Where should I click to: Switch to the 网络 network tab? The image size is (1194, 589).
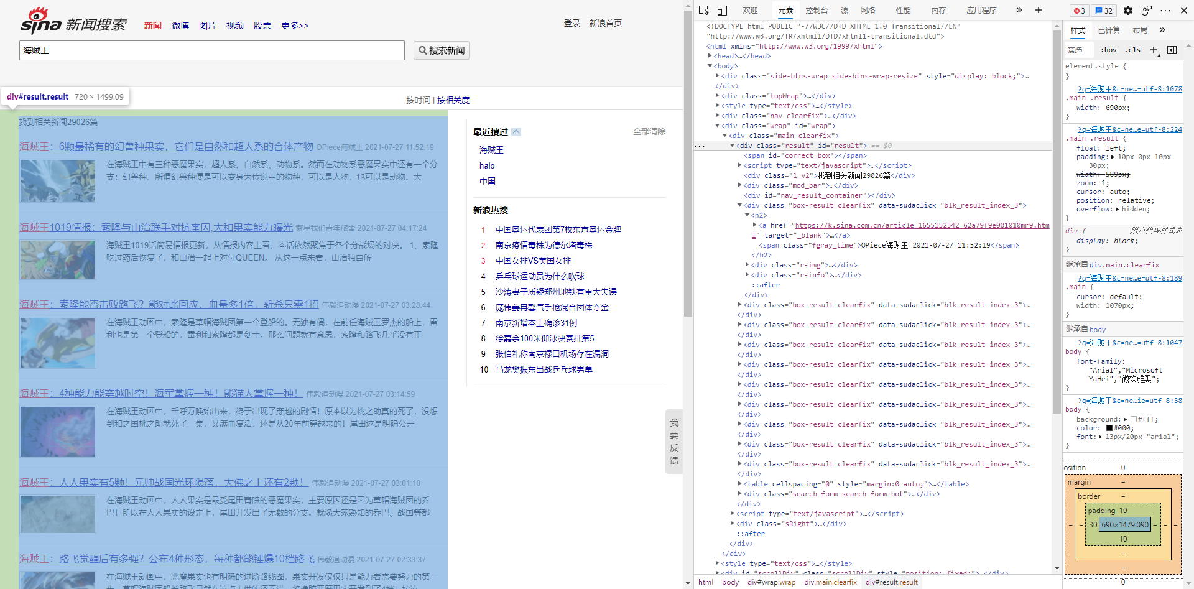[868, 11]
